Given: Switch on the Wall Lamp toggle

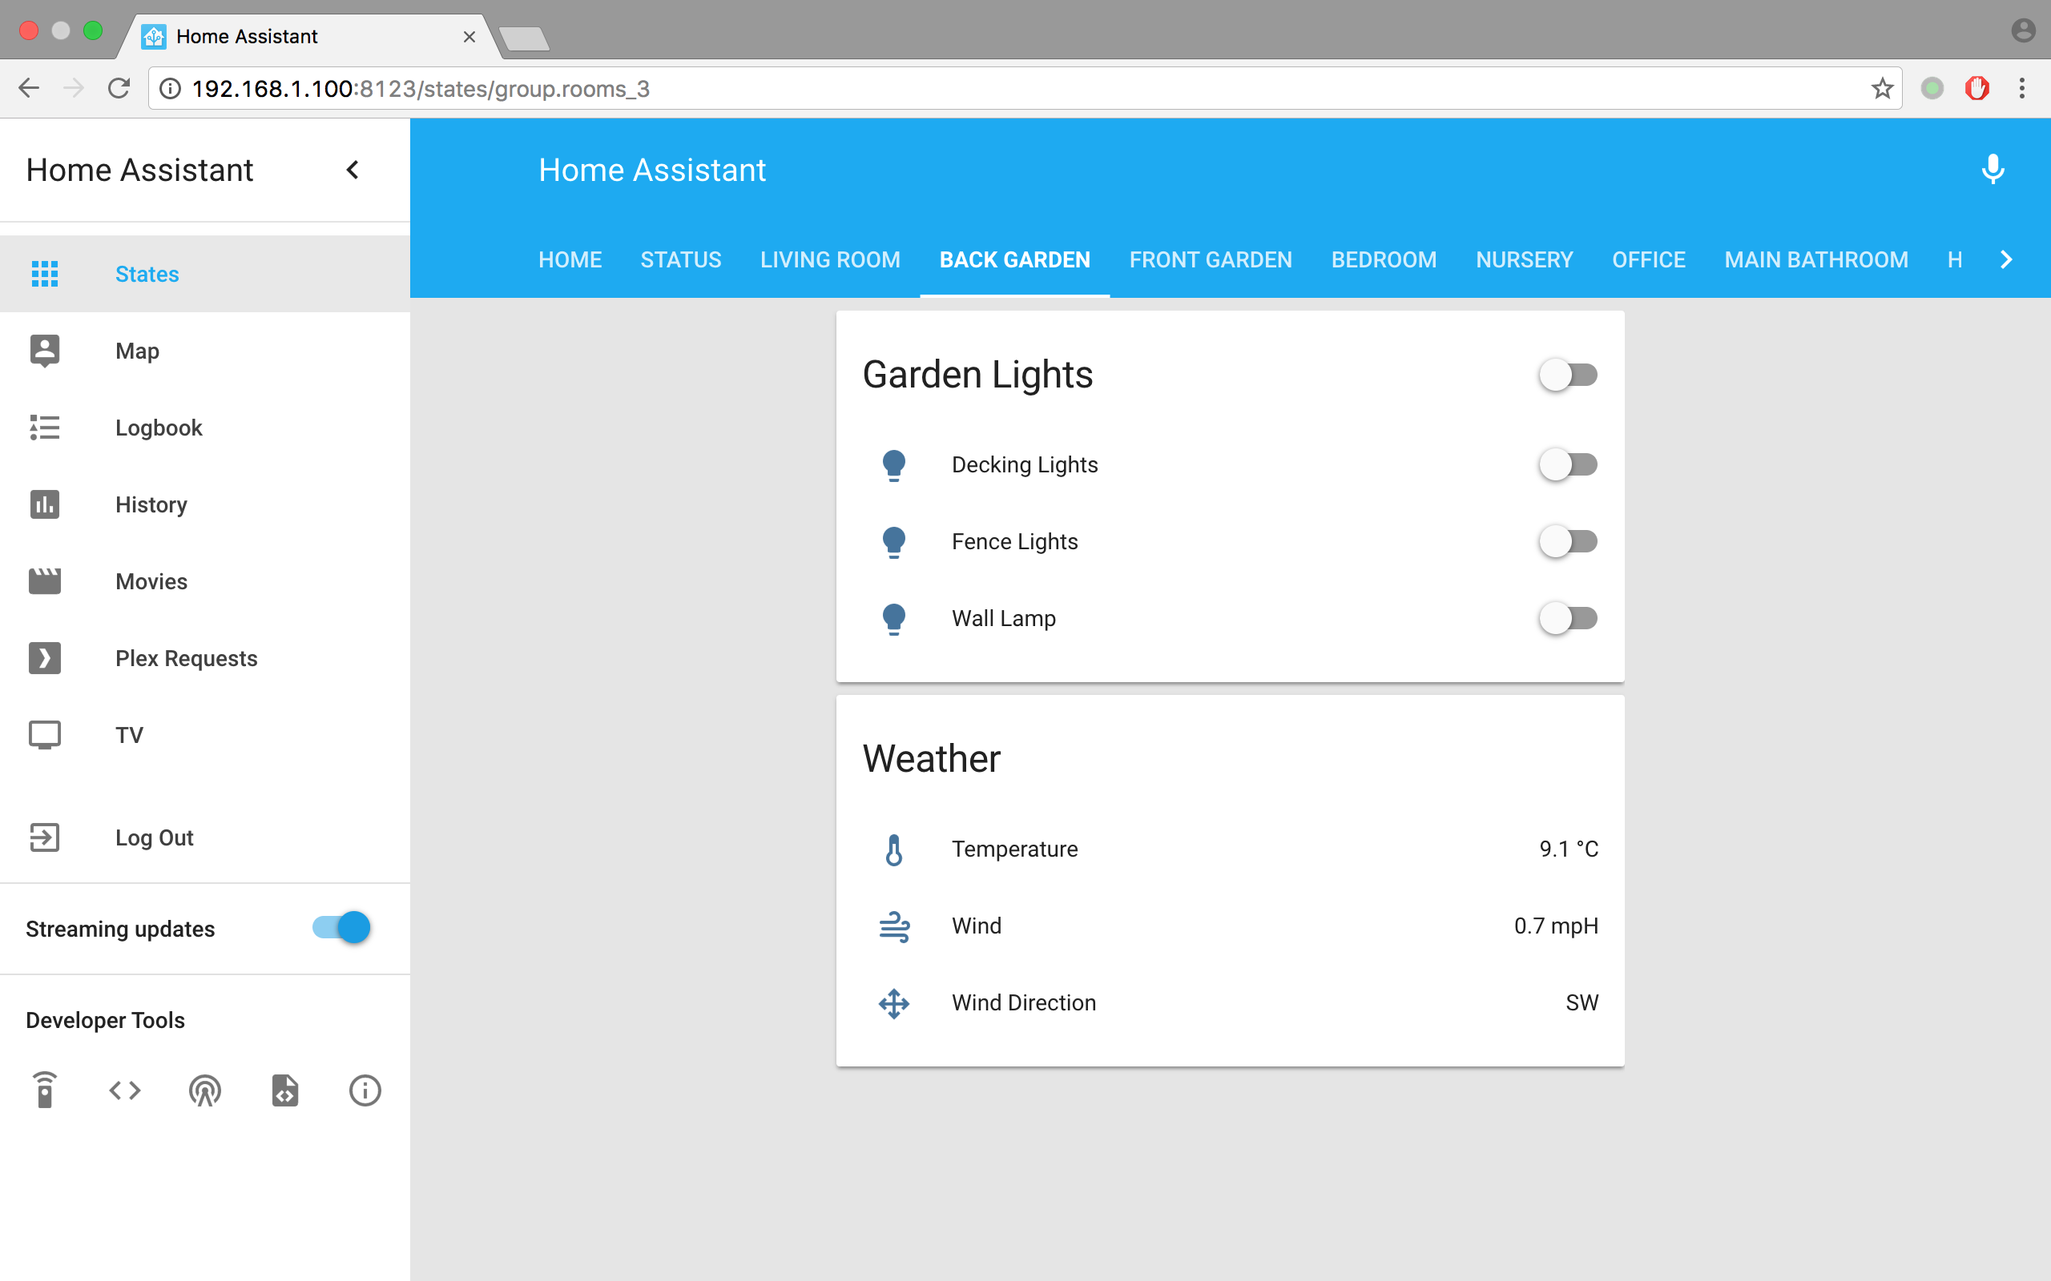Looking at the screenshot, I should [1568, 618].
